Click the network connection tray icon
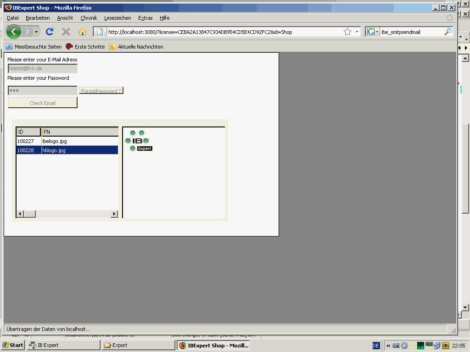This screenshot has height=352, width=470. coord(437,346)
